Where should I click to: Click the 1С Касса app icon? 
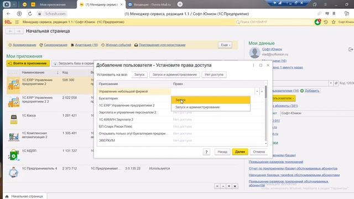pos(13,119)
